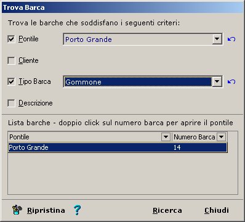Click the Gommone combo box text field
245x222 pixels.
coord(138,82)
